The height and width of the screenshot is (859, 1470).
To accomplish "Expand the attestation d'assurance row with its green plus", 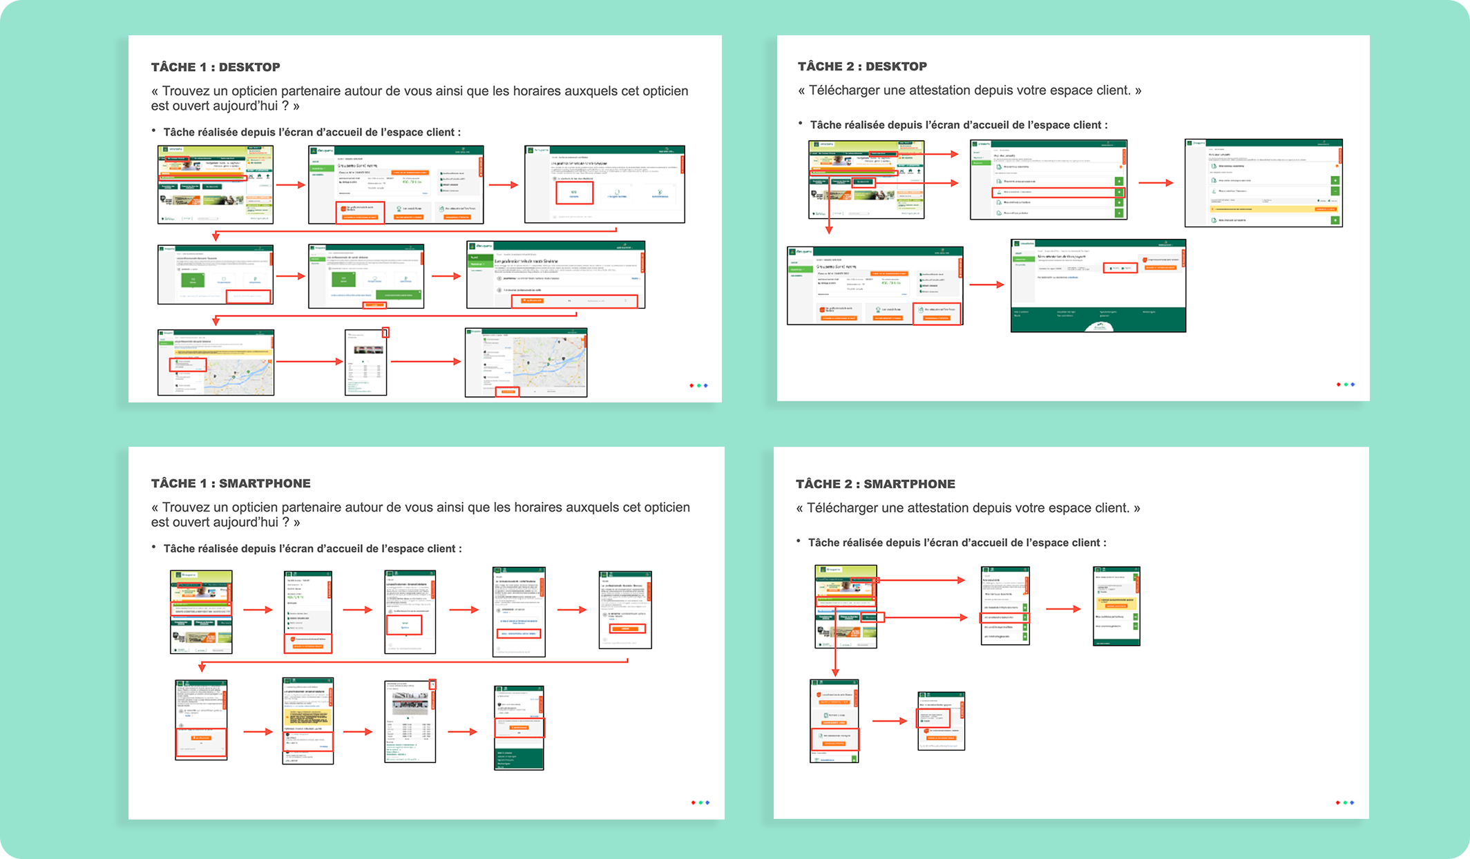I will coord(1119,193).
